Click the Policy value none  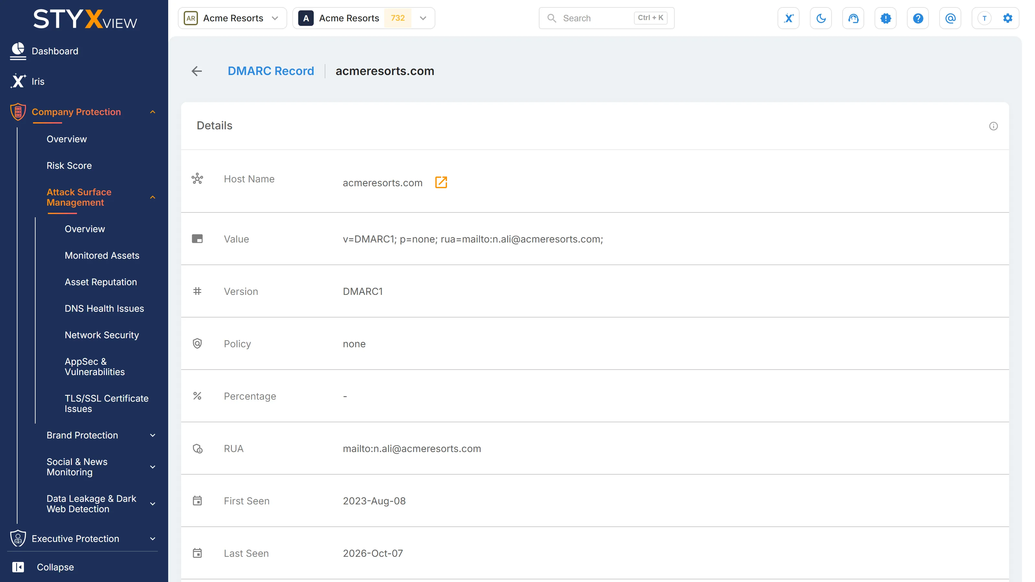click(x=354, y=344)
